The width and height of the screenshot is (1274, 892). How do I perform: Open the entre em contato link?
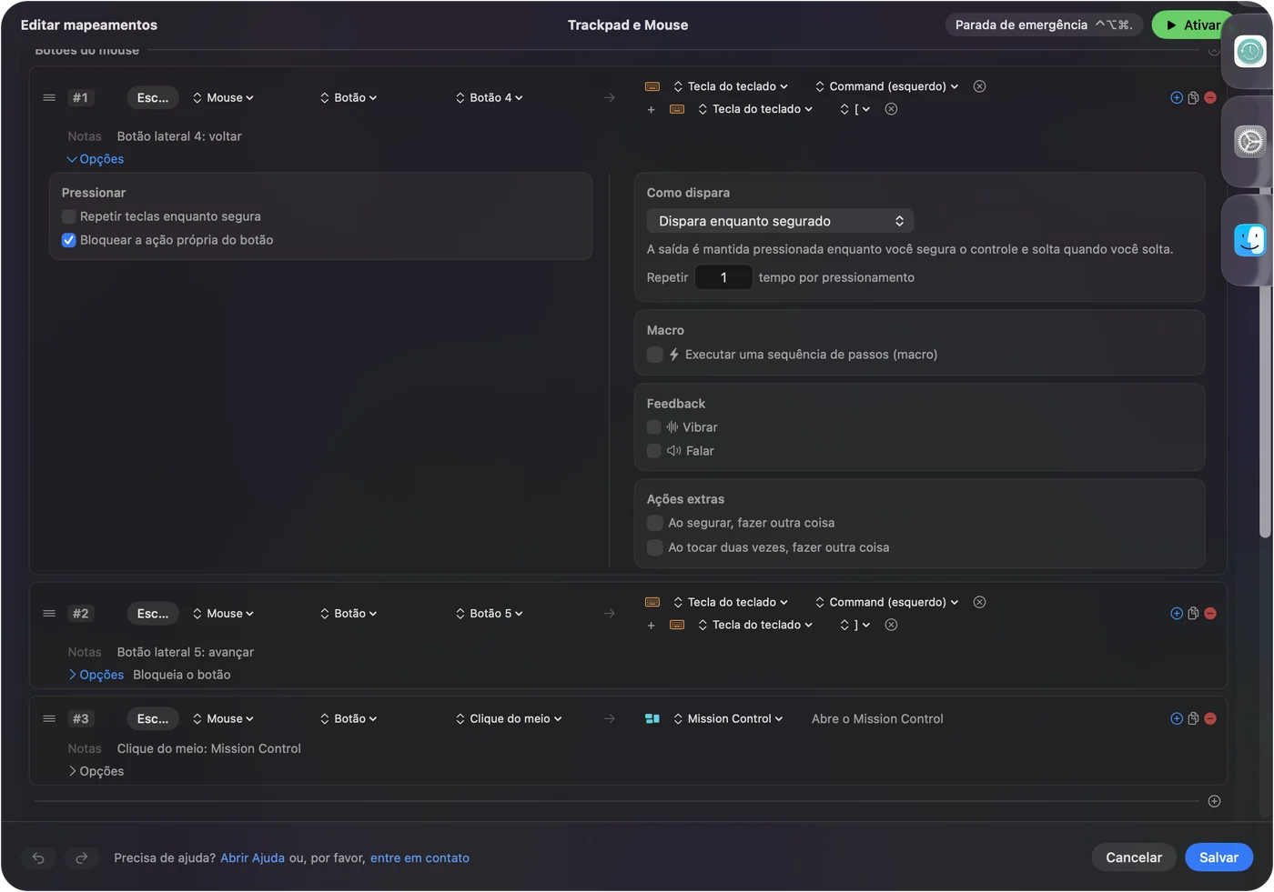420,857
